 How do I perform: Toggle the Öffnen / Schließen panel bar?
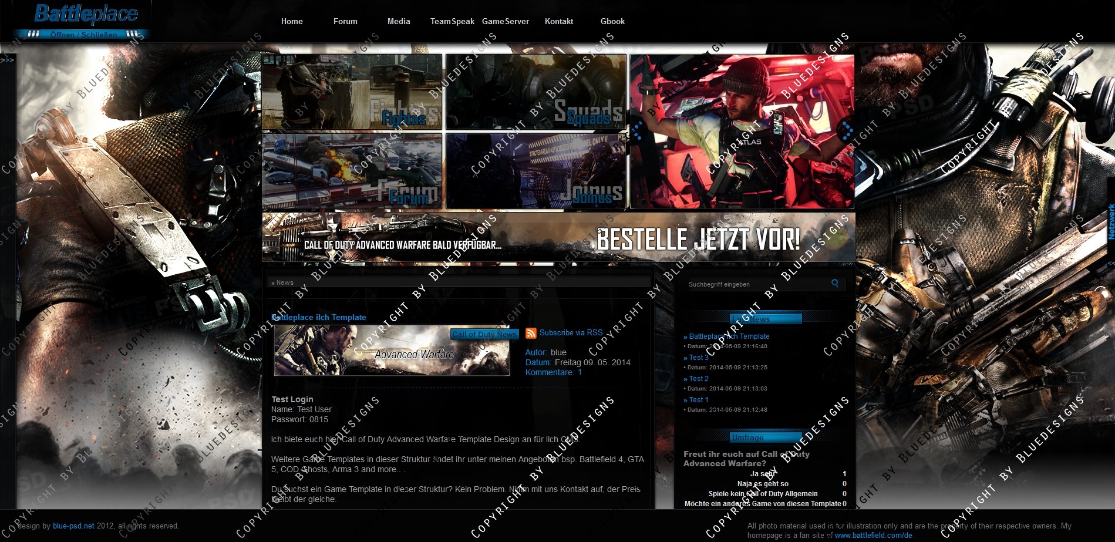[x=83, y=34]
